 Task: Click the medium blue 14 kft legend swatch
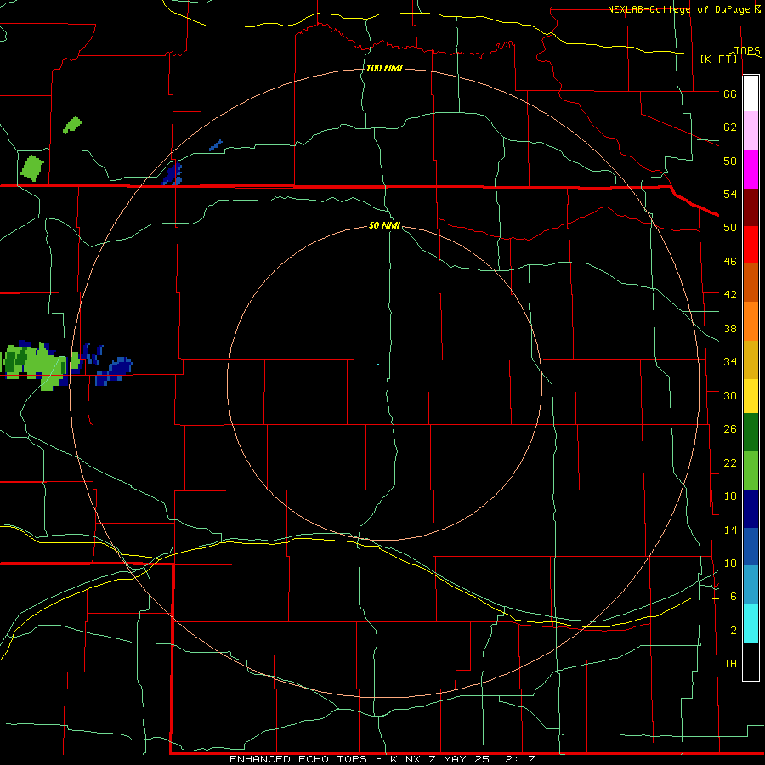pos(751,547)
